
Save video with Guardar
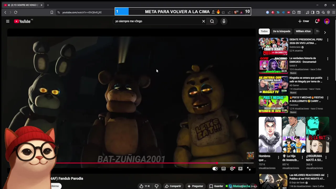click(216, 186)
